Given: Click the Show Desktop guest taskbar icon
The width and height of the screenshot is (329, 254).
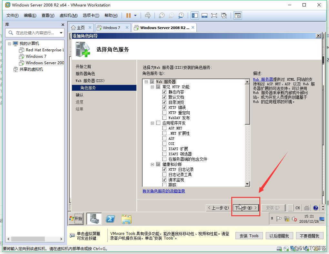Looking at the screenshot, I should (322, 219).
